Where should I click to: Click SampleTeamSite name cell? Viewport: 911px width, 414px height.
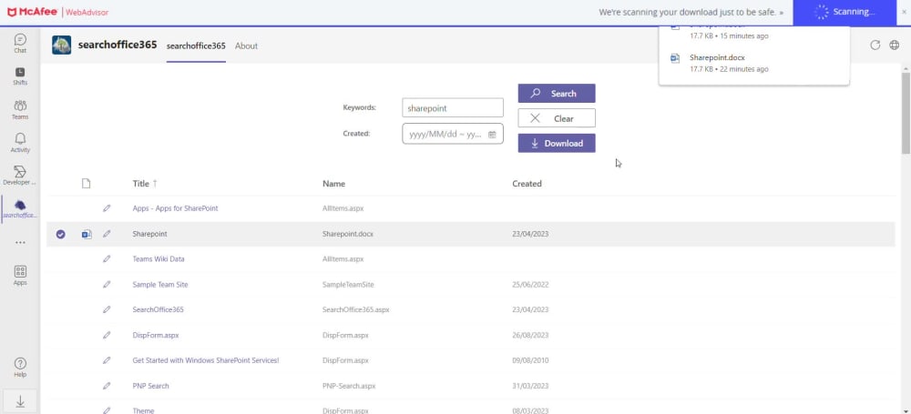347,285
